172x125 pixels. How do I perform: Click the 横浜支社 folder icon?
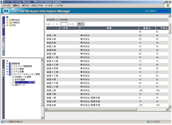tap(10, 20)
